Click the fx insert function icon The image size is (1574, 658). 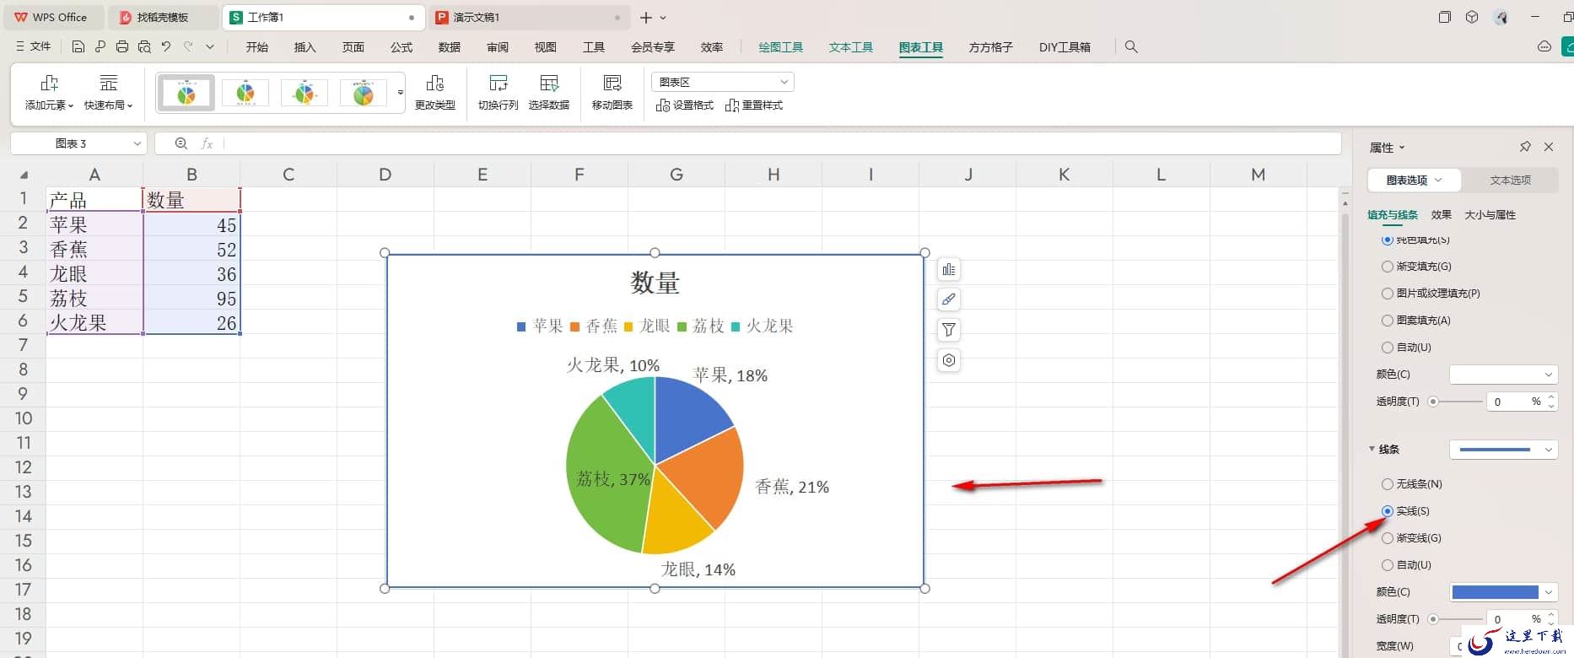click(207, 143)
